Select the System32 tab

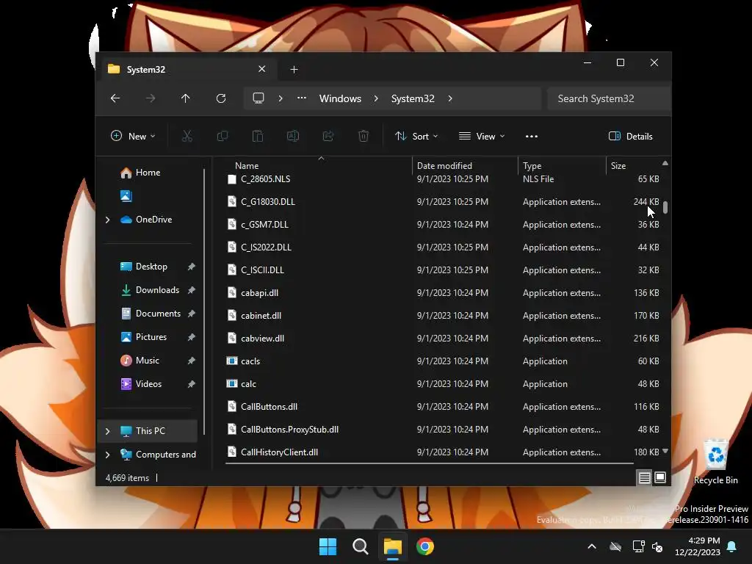pos(187,69)
